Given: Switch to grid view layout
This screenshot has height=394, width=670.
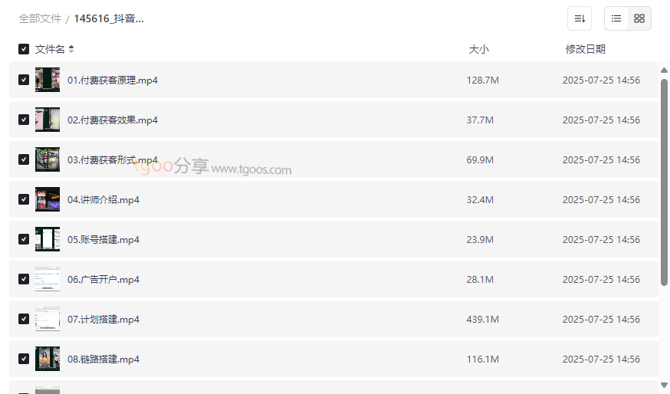Looking at the screenshot, I should [x=639, y=18].
